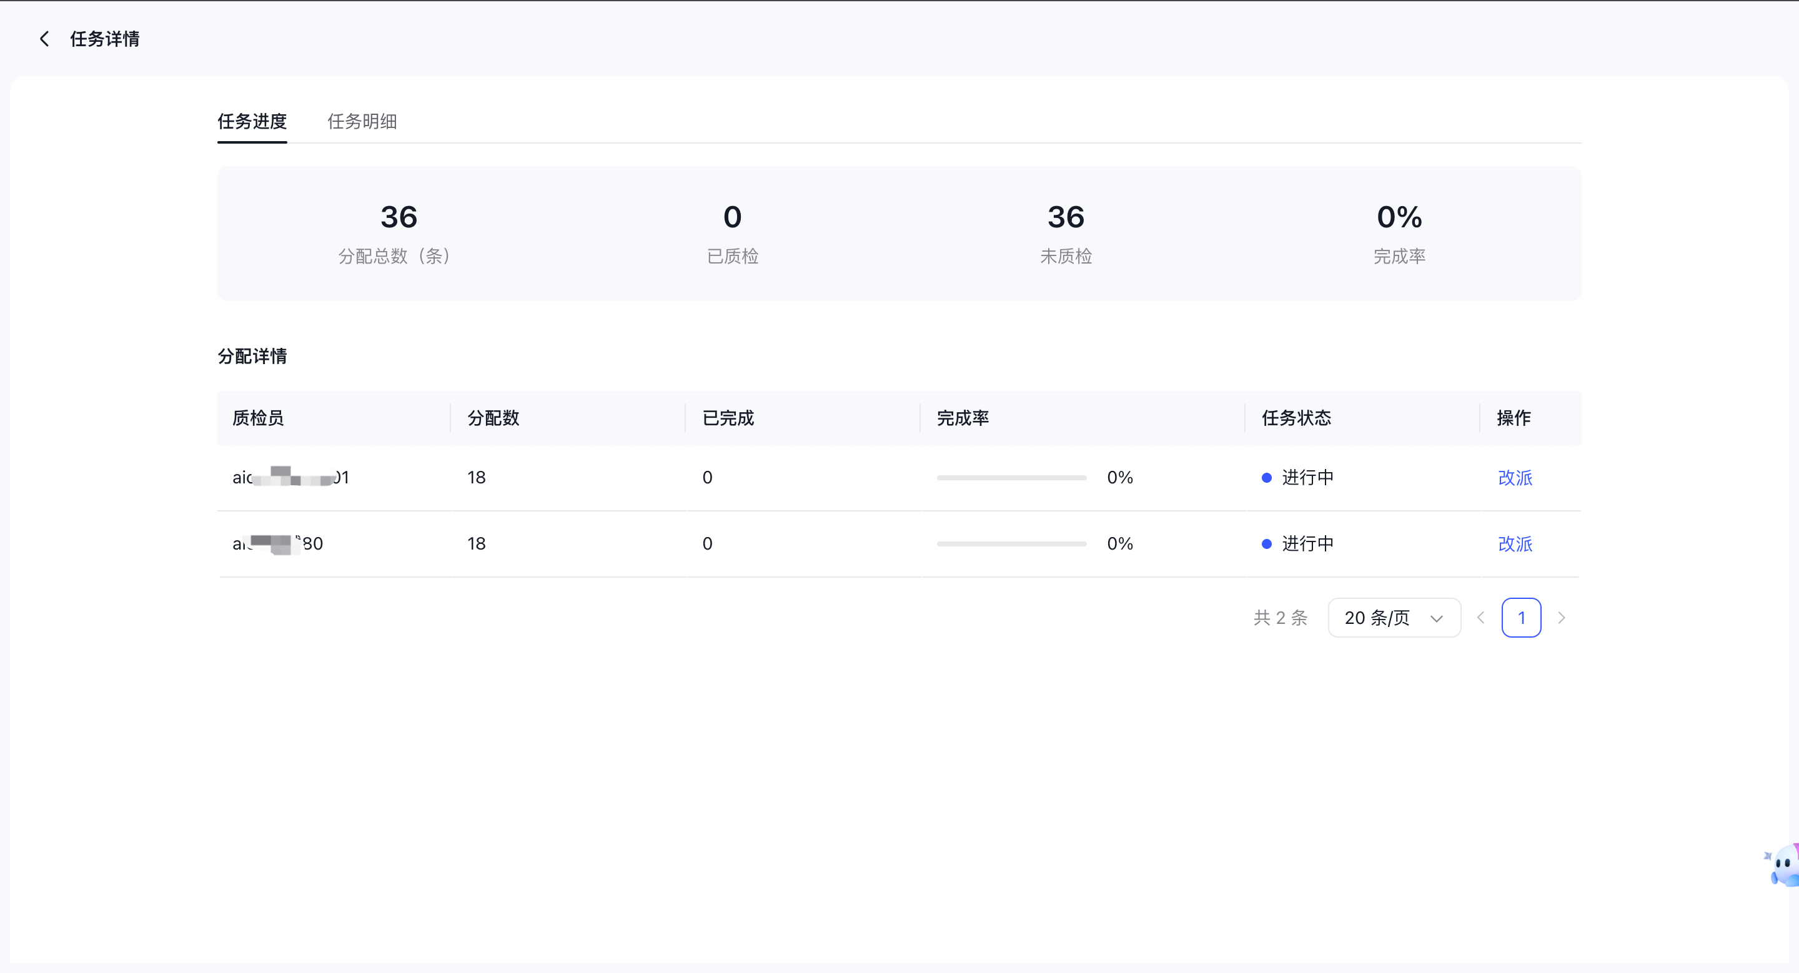Go back using the left arrow icon
The width and height of the screenshot is (1799, 973).
pos(44,39)
